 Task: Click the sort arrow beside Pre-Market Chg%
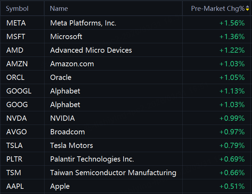247,9
